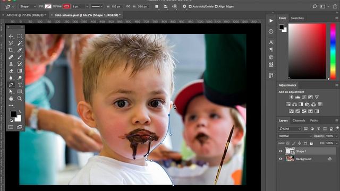Open the search magnifier in options bar
Viewport: 340px width, 191px height.
[314, 6]
